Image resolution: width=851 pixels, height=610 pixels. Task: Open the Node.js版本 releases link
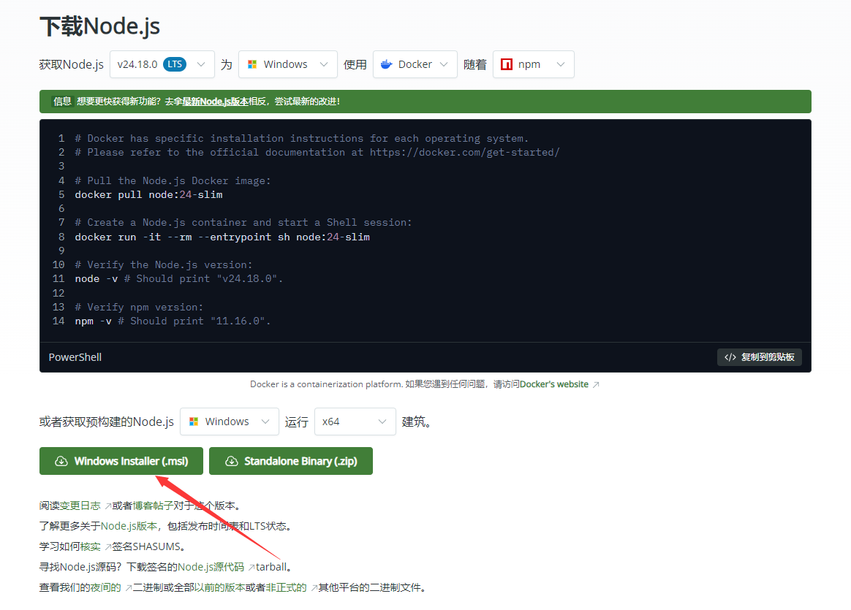(x=129, y=527)
